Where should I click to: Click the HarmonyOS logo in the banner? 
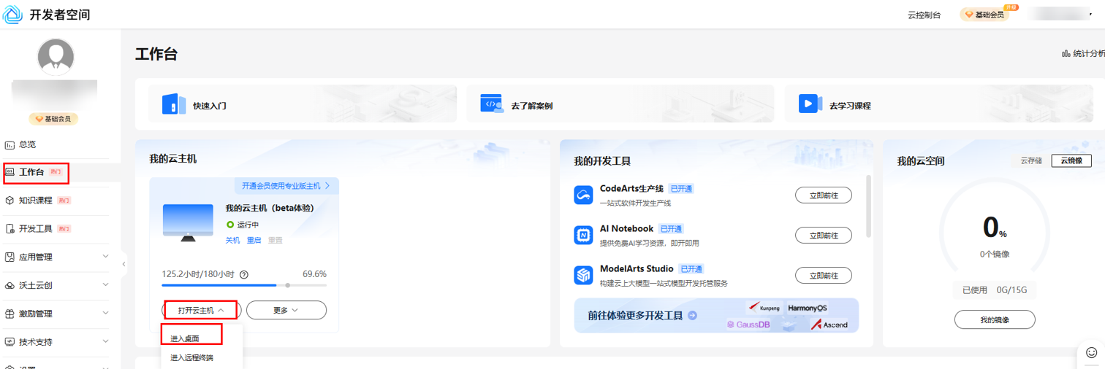[808, 308]
